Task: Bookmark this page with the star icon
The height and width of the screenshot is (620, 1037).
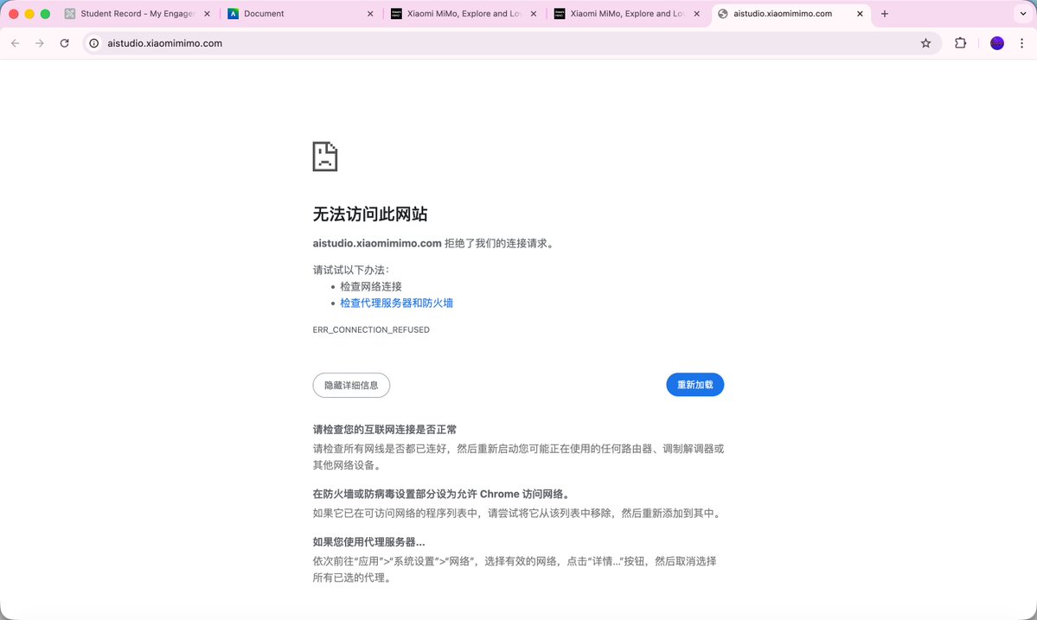Action: tap(926, 43)
